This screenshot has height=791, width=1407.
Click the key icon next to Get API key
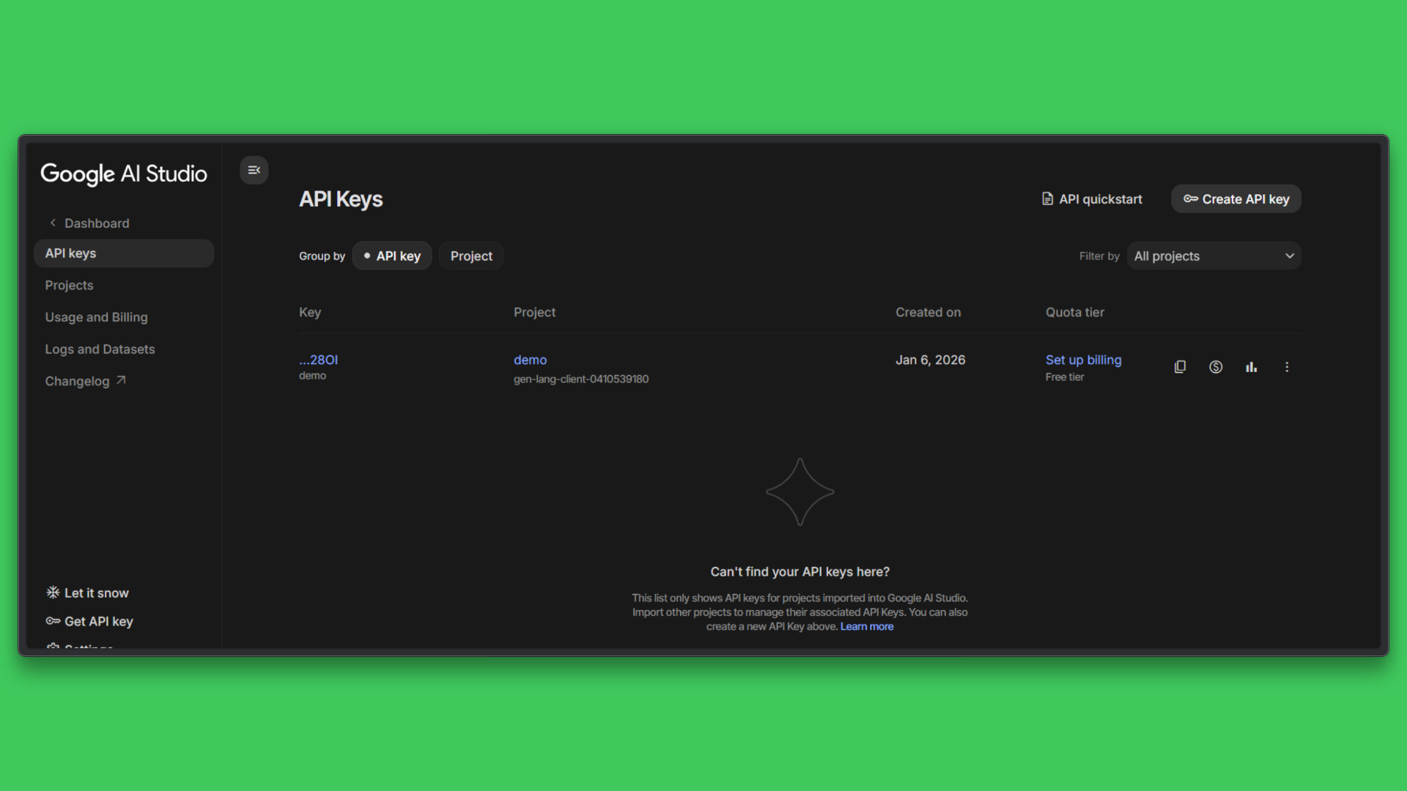click(x=52, y=621)
